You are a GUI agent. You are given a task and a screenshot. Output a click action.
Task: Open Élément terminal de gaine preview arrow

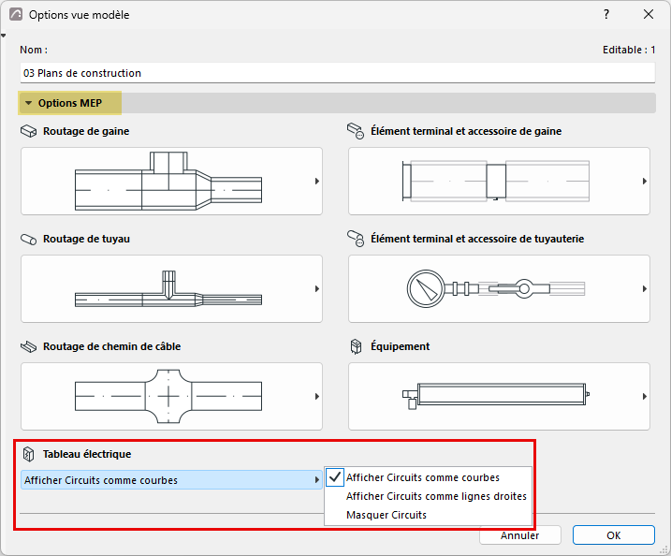click(645, 181)
